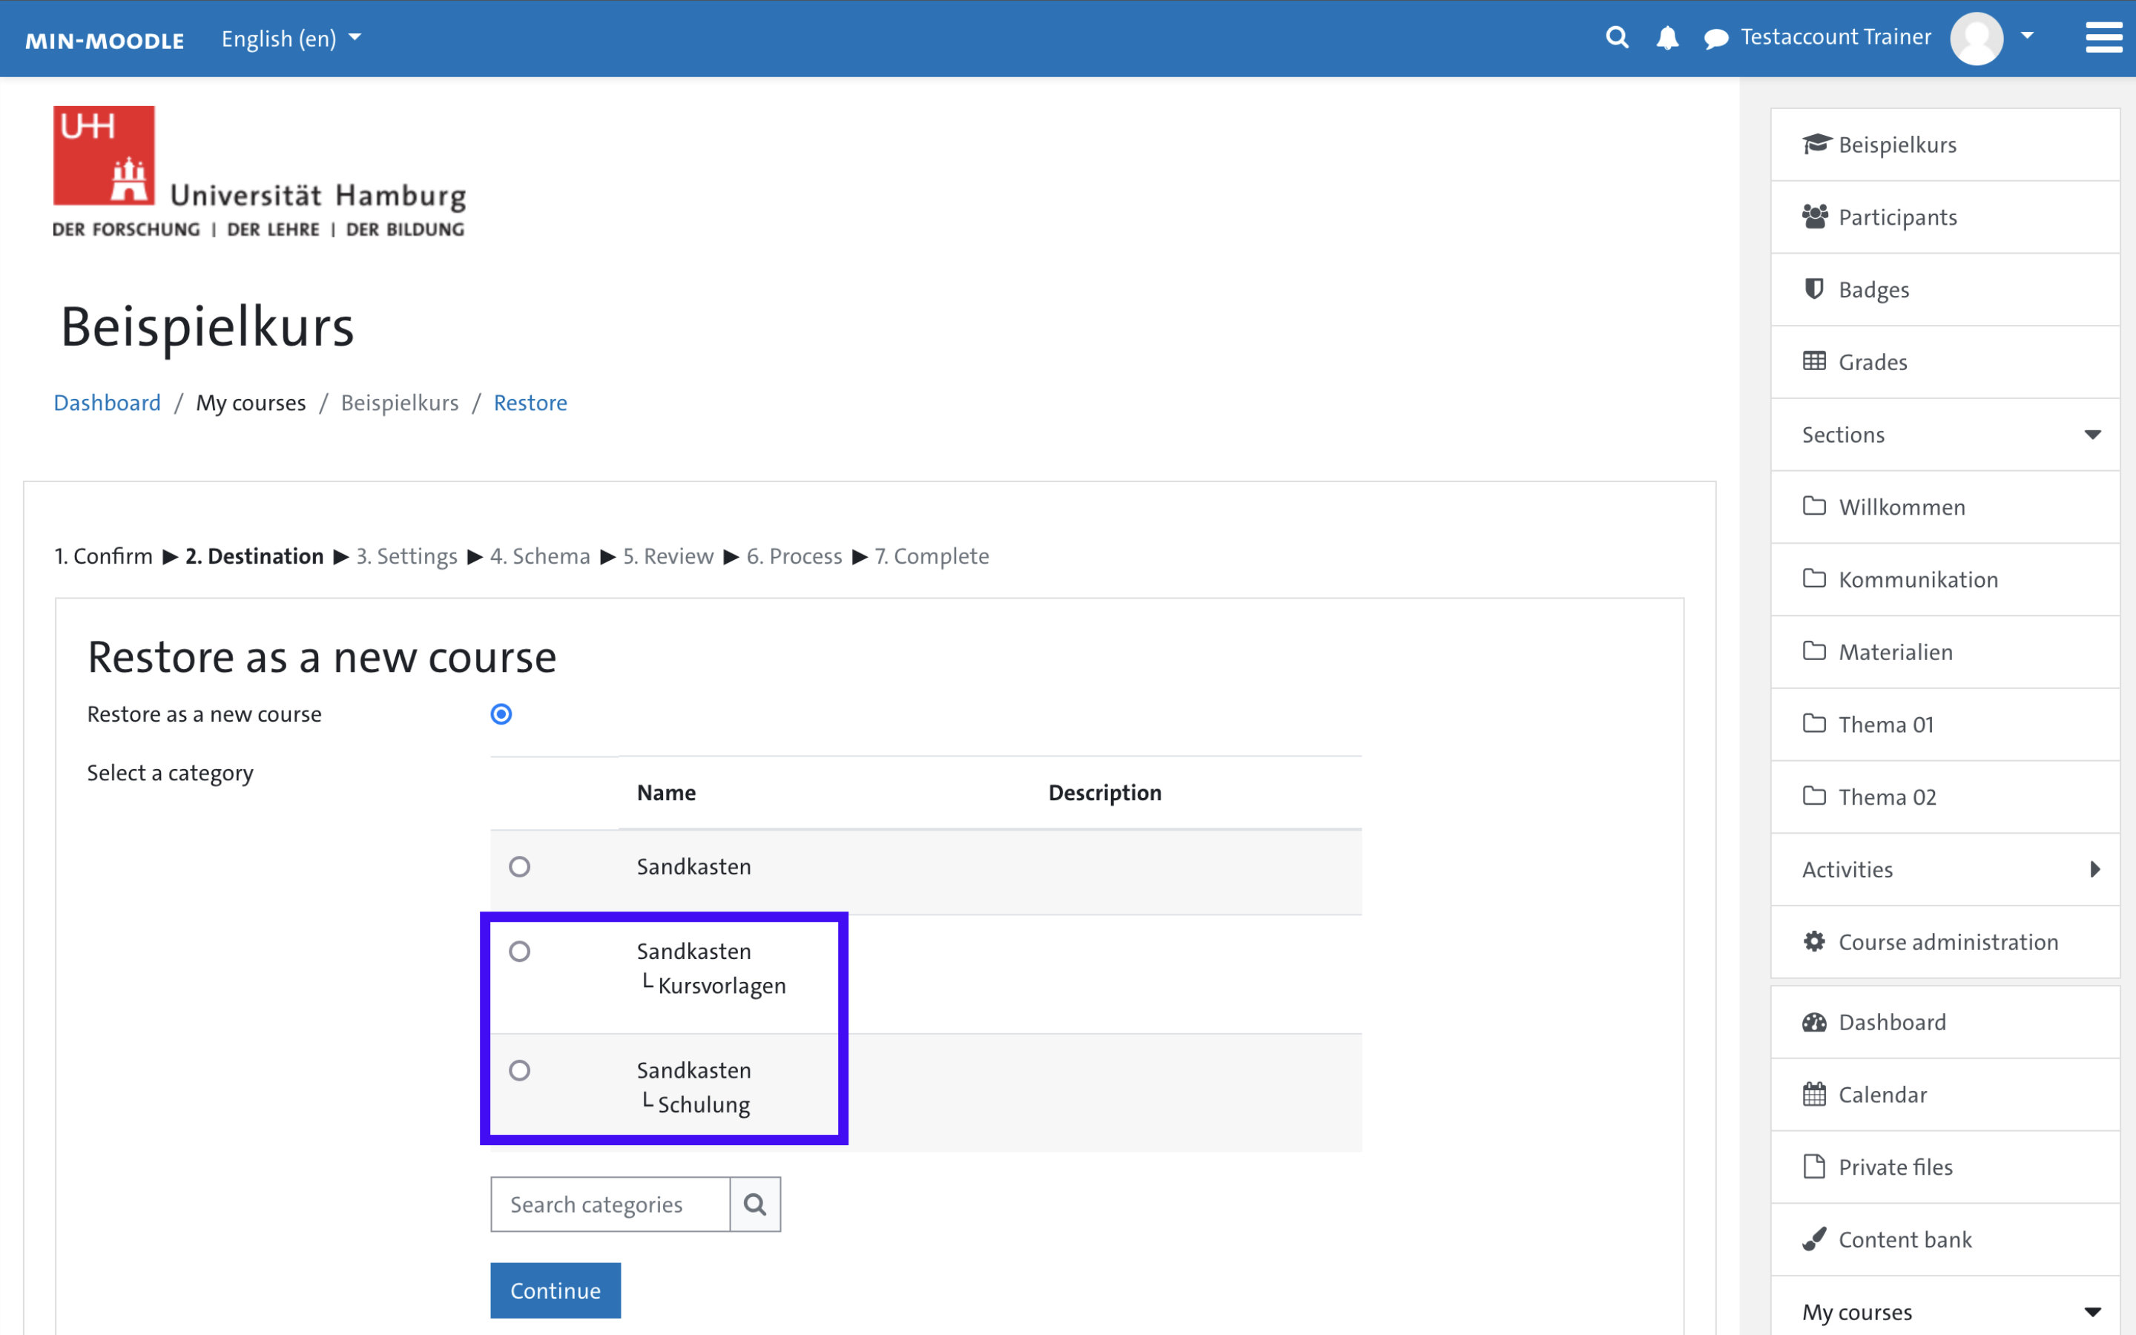The width and height of the screenshot is (2136, 1335).
Task: Click the search categories magnifier button
Action: (x=755, y=1204)
